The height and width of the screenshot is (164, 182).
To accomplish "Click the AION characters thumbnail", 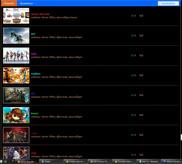I will tap(16, 55).
